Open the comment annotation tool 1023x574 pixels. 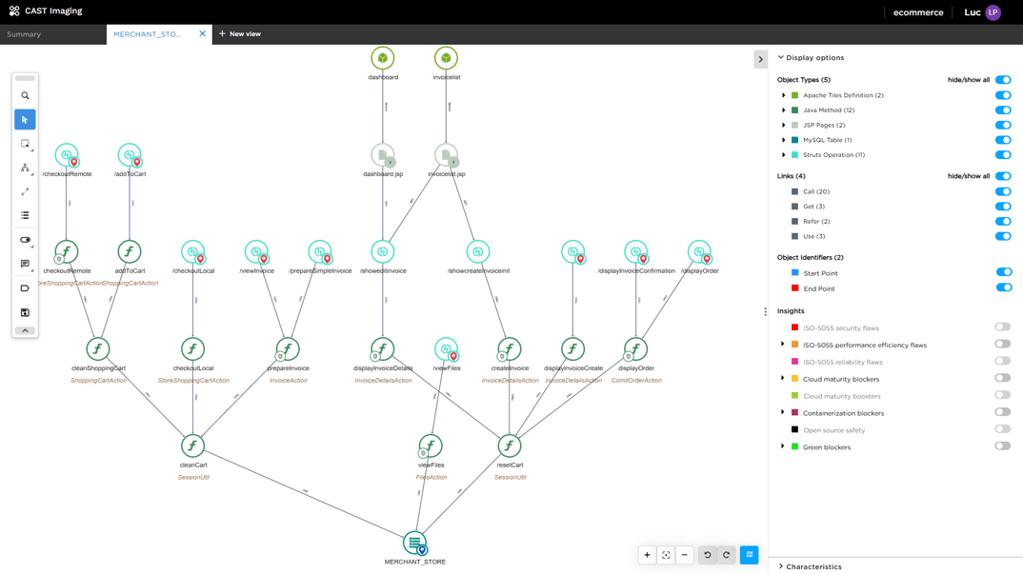tap(25, 264)
